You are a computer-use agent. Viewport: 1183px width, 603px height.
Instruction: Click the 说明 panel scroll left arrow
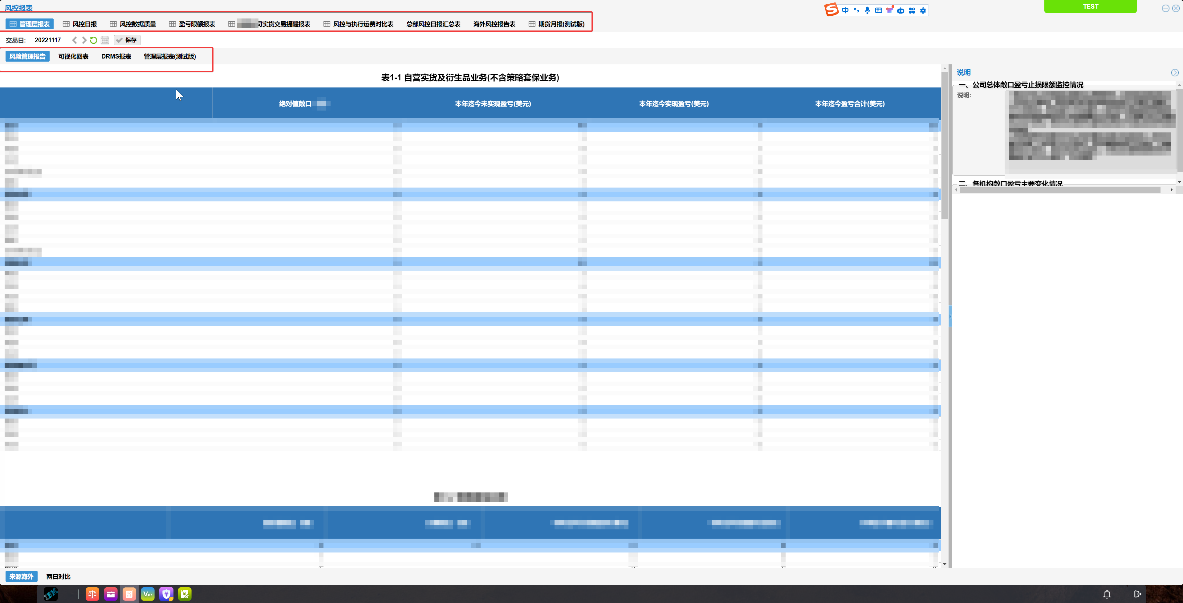point(956,190)
